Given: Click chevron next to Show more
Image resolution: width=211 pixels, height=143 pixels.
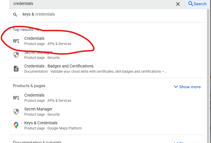Looking at the screenshot, I should (x=176, y=87).
